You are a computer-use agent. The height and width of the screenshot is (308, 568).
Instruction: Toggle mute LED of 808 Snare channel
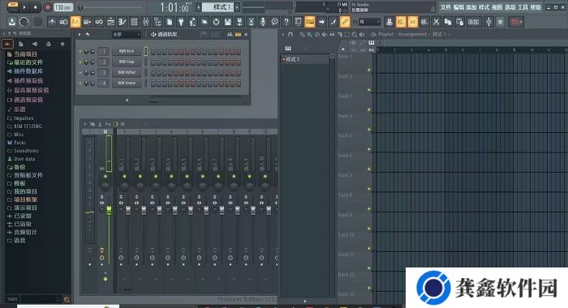point(80,83)
